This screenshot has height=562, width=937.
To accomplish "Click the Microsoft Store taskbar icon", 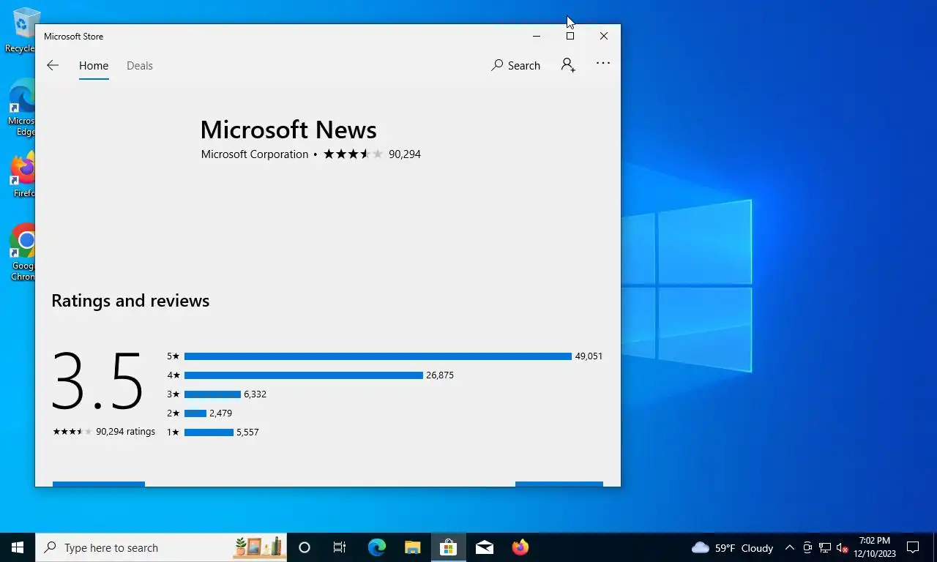I will pyautogui.click(x=449, y=547).
